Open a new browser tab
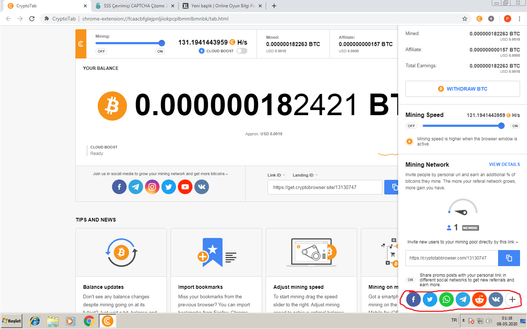The image size is (527, 329). tap(274, 6)
